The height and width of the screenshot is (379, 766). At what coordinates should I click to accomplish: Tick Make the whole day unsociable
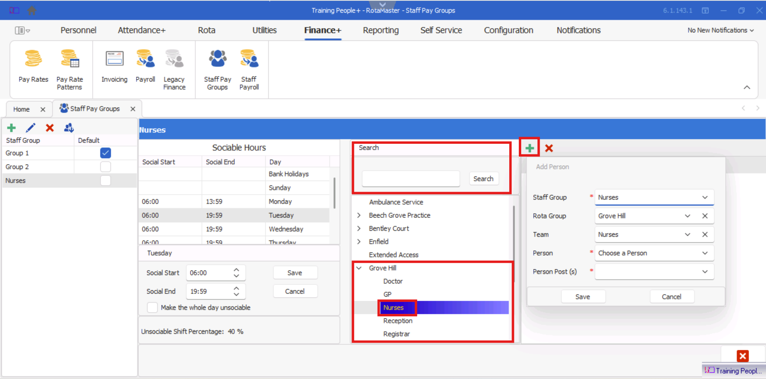(x=152, y=308)
